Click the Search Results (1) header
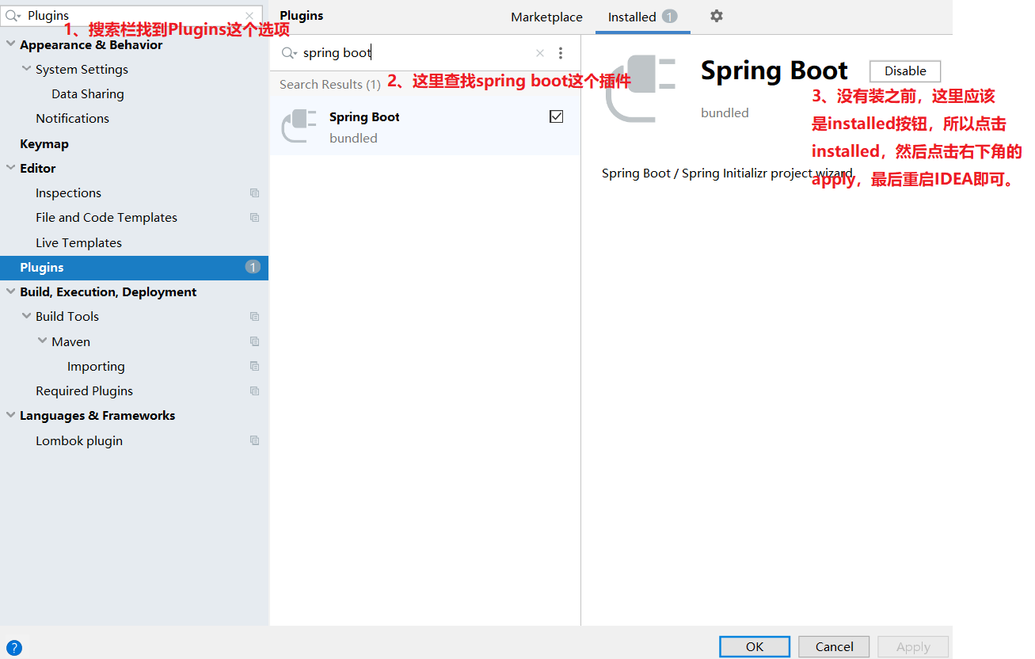Image resolution: width=1035 pixels, height=659 pixels. tap(330, 84)
